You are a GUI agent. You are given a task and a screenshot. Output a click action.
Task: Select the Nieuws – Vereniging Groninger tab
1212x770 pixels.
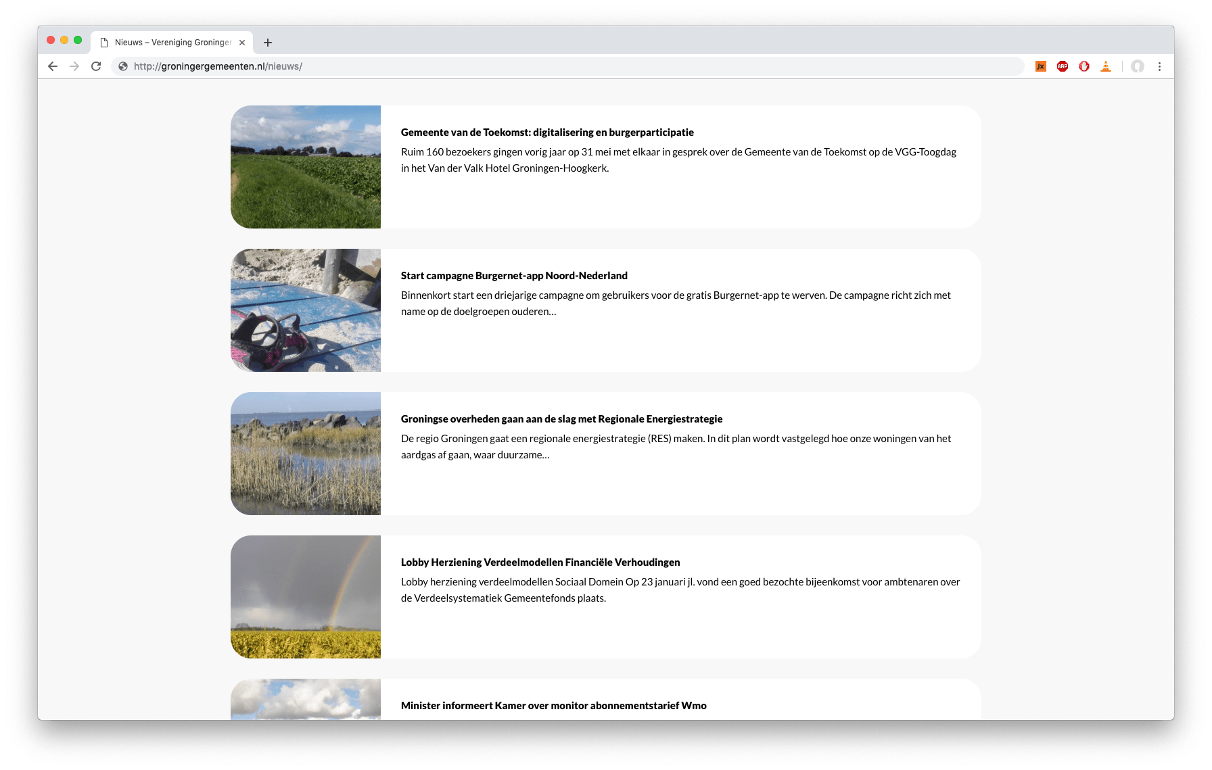coord(172,43)
